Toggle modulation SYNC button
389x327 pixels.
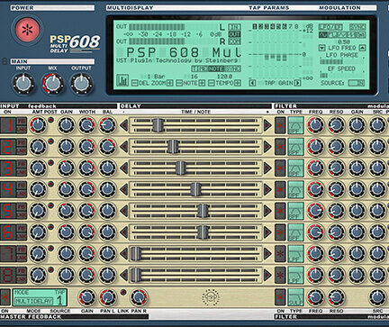(357, 27)
